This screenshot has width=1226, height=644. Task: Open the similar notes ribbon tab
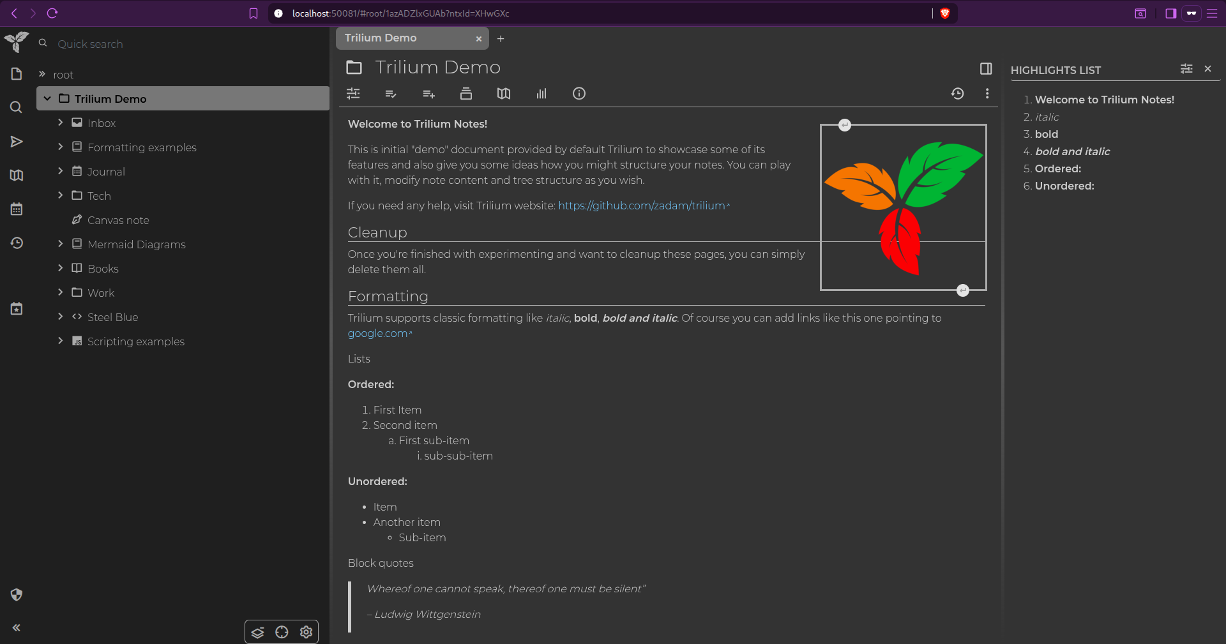click(x=541, y=94)
